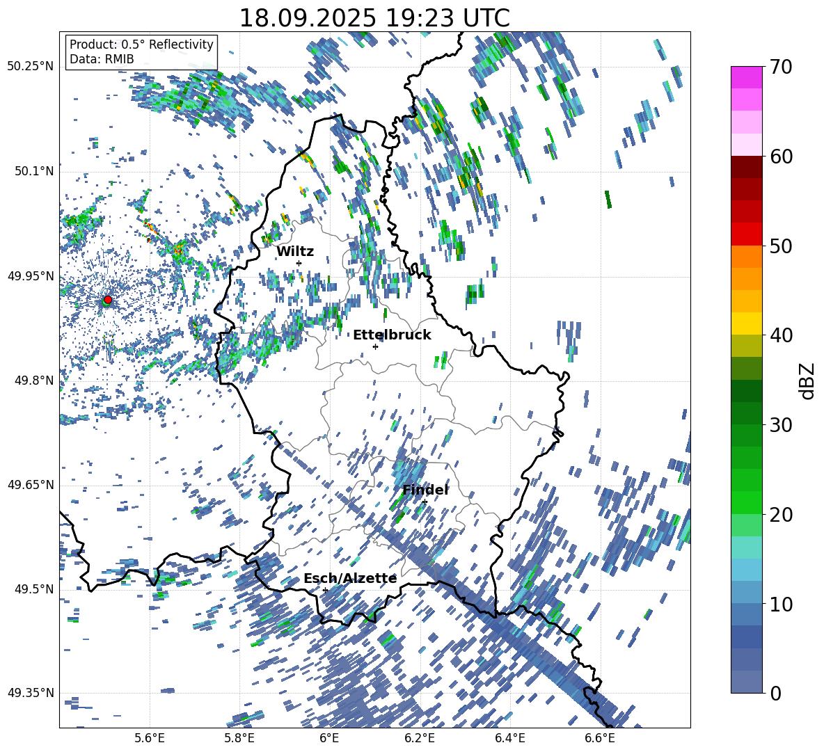The height and width of the screenshot is (752, 824).
Task: Click the 'Data: RMIB' text
Action: (x=102, y=59)
